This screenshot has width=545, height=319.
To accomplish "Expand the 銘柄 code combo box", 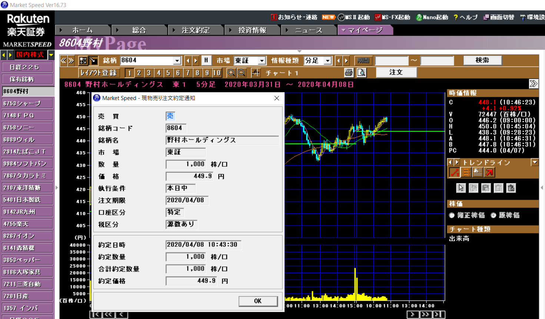I will (177, 61).
